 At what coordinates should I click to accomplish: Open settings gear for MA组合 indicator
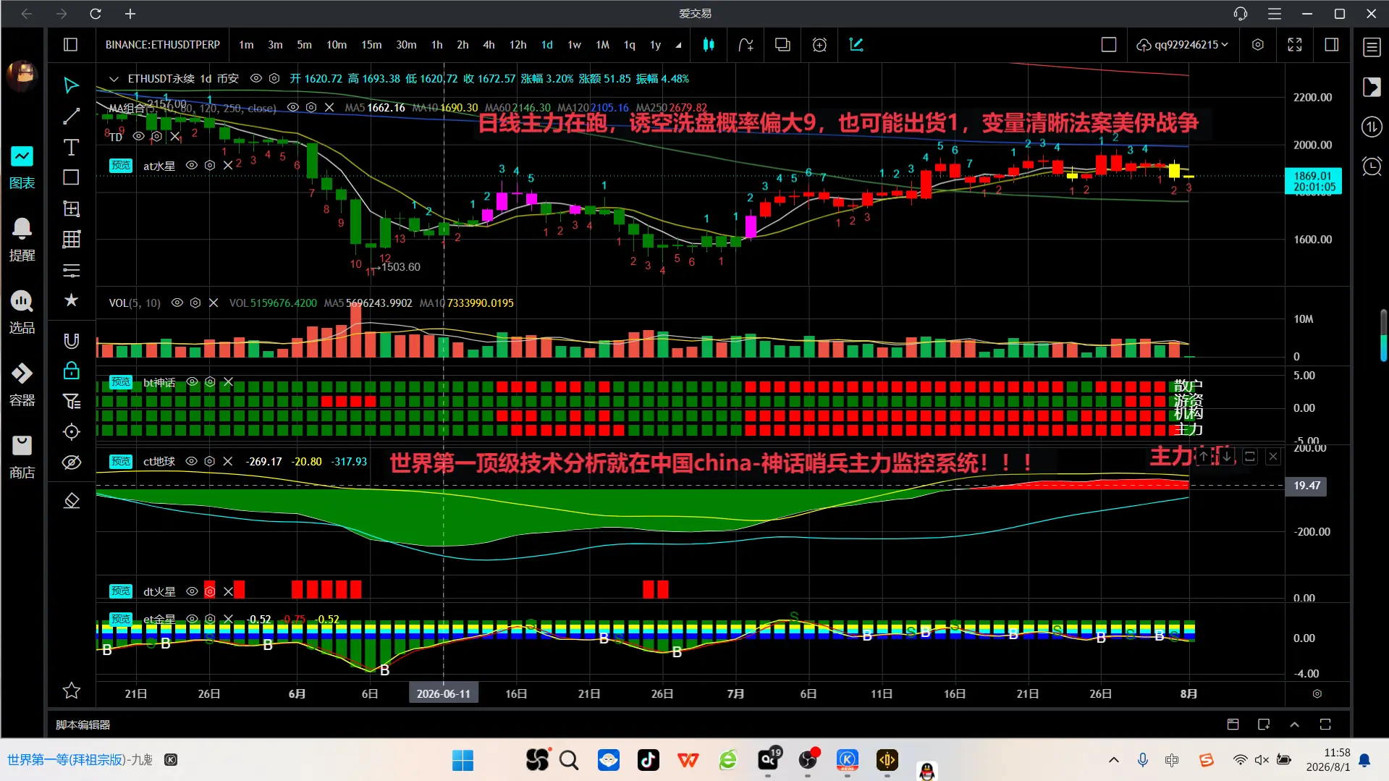tap(311, 107)
